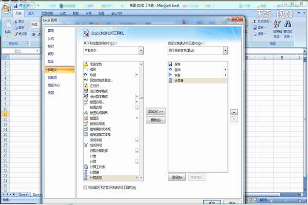Open the Name Box dropdown beside E11
308x205 pixels.
pos(37,51)
